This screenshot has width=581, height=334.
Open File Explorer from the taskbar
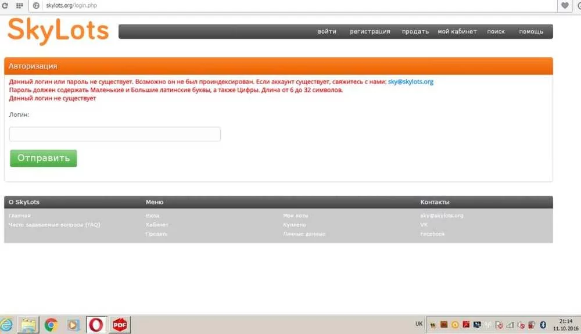(x=28, y=325)
